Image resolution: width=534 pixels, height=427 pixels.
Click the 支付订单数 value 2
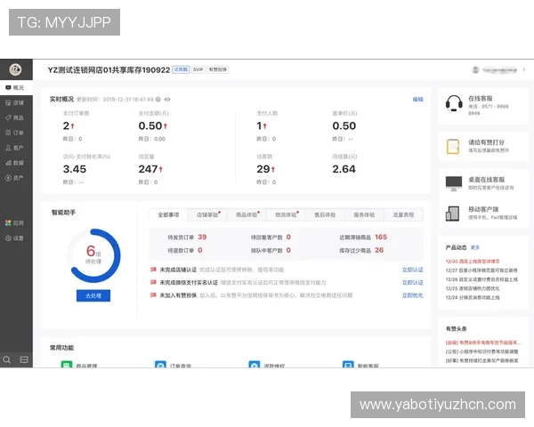(66, 125)
